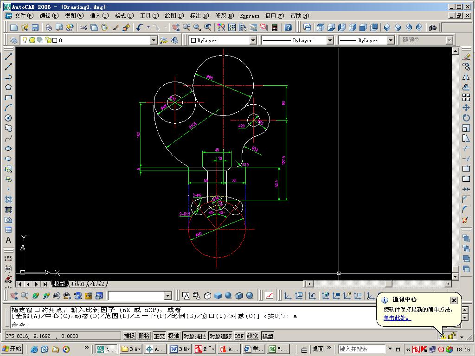This screenshot has height=356, width=475.
Task: Open the calculator tool icon
Action: tap(275, 27)
